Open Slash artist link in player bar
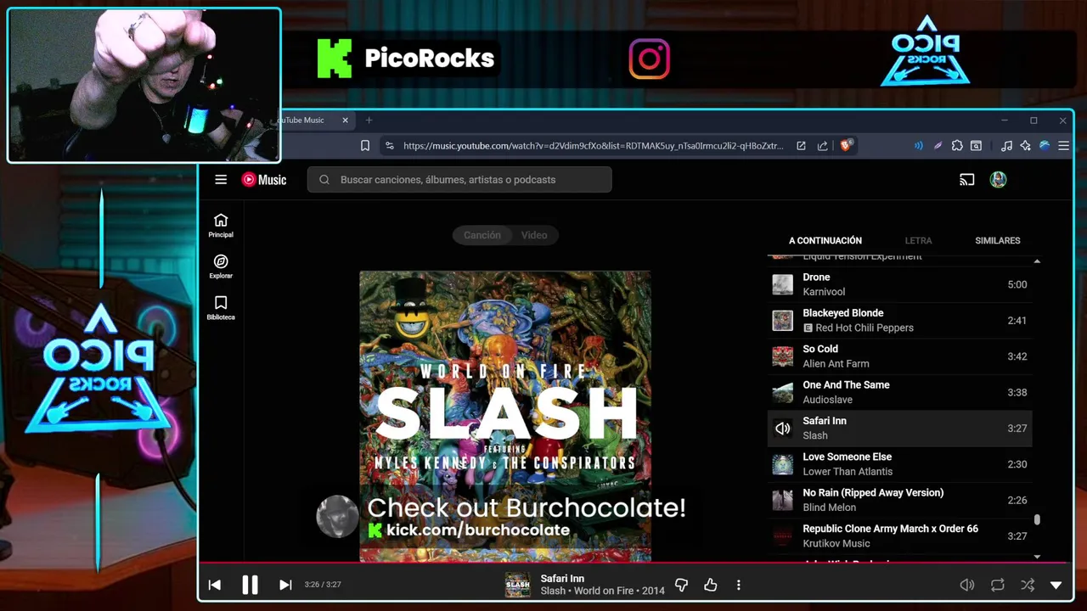This screenshot has height=611, width=1087. point(553,591)
